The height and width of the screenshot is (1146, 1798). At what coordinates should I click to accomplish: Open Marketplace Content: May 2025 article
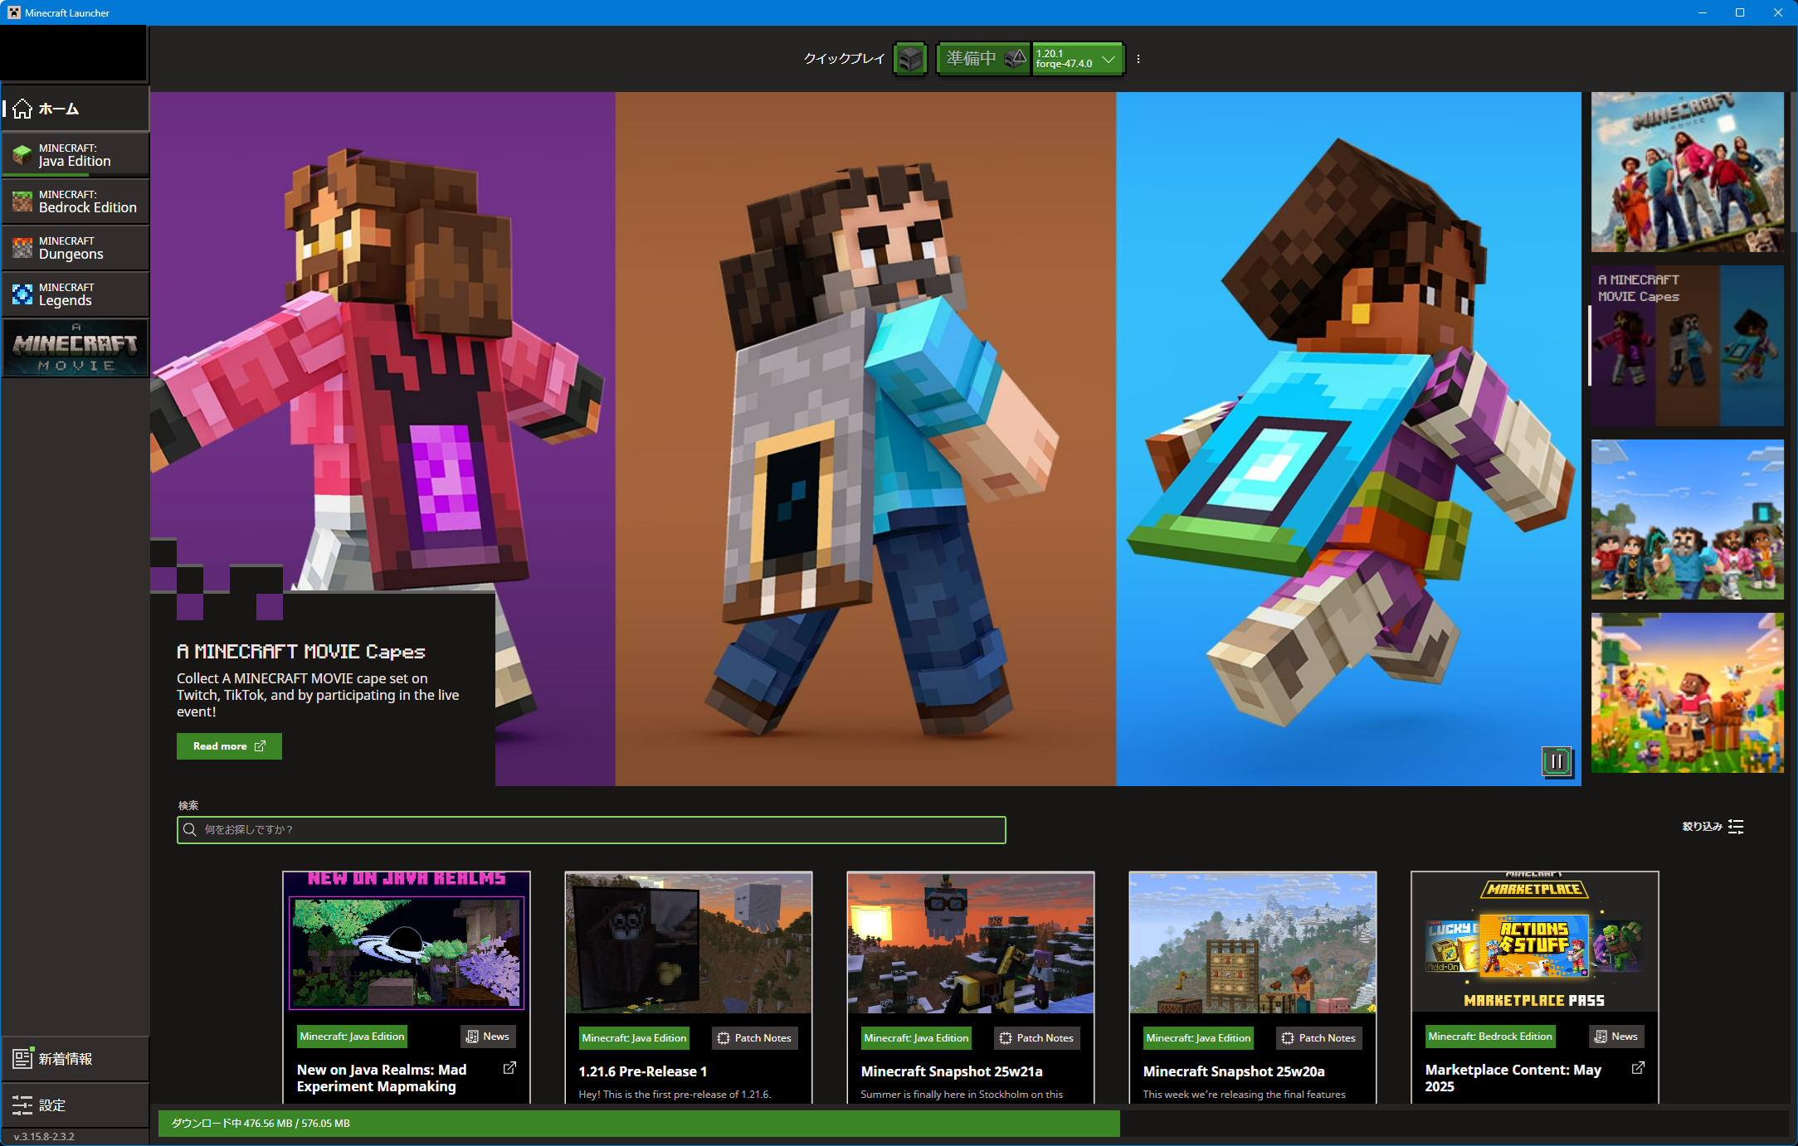pyautogui.click(x=1513, y=1078)
